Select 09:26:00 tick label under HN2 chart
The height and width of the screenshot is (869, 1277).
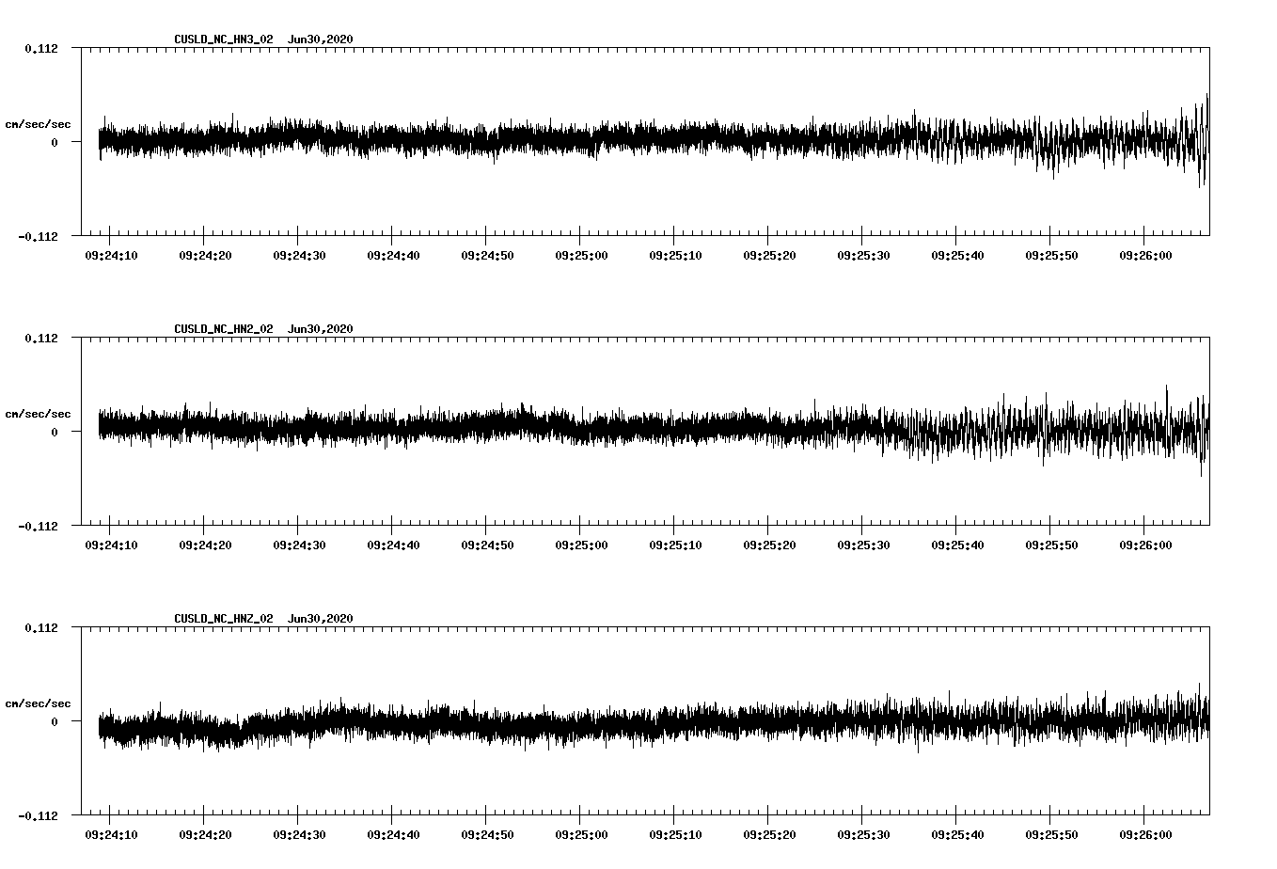pos(1145,545)
